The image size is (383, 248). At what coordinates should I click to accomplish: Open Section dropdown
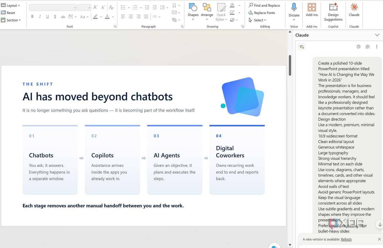11,20
